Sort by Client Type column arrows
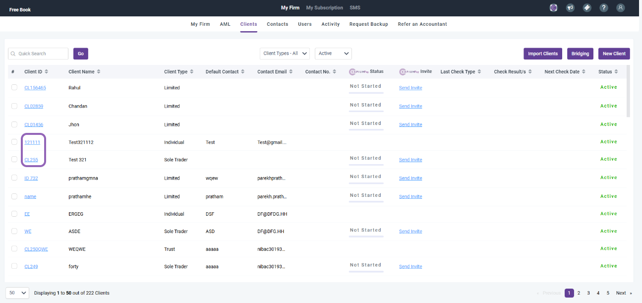The height and width of the screenshot is (303, 642). (x=192, y=72)
